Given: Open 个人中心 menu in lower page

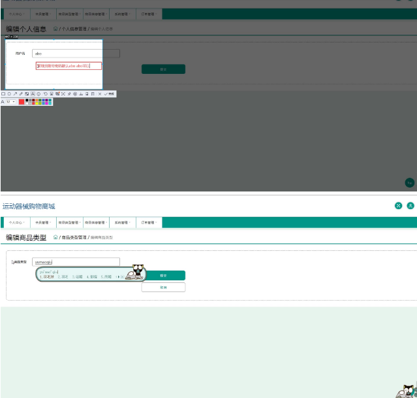Looking at the screenshot, I should (16, 222).
